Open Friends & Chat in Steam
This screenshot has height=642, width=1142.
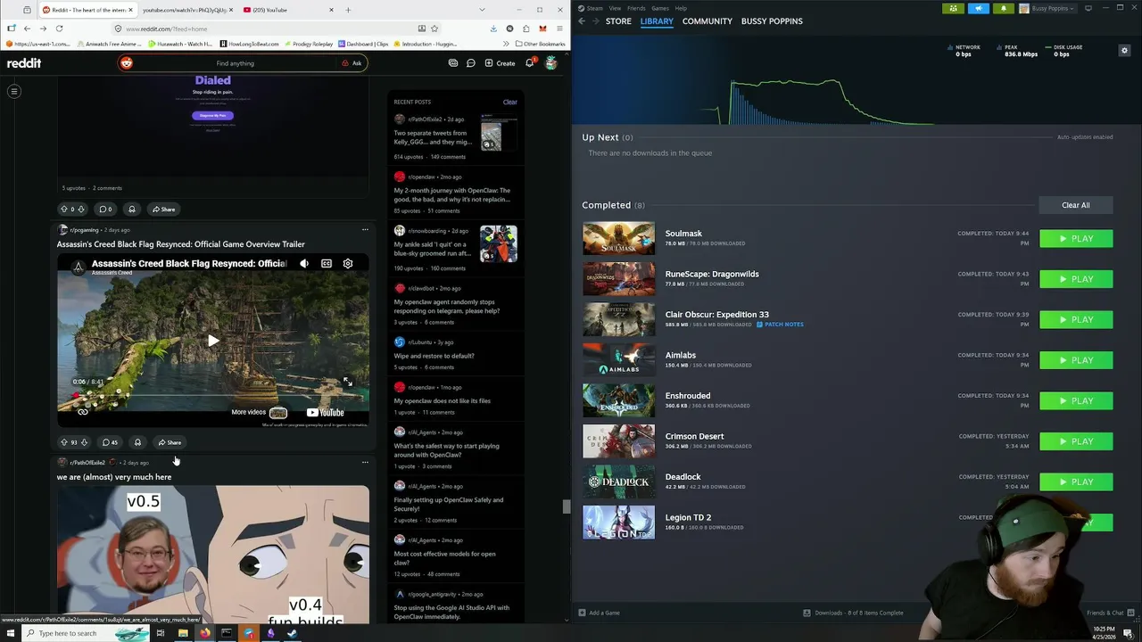pyautogui.click(x=1105, y=613)
